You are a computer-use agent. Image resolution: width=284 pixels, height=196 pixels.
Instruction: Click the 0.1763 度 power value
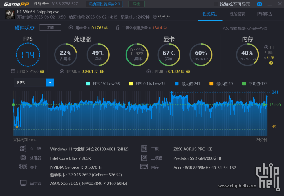[x=100, y=28]
